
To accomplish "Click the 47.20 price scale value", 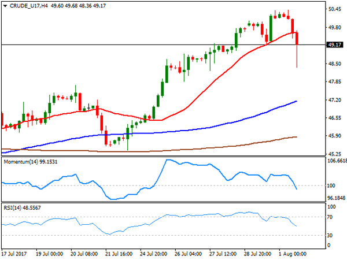I will click(335, 100).
